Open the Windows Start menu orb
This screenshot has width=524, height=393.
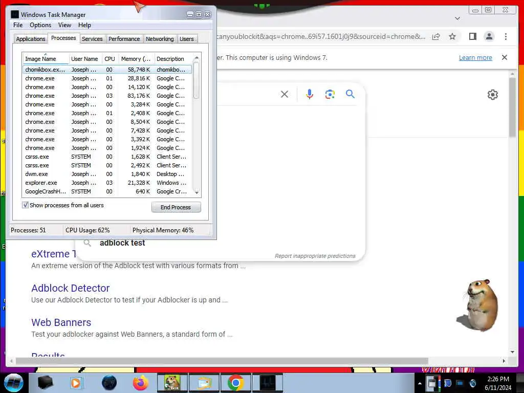(14, 383)
